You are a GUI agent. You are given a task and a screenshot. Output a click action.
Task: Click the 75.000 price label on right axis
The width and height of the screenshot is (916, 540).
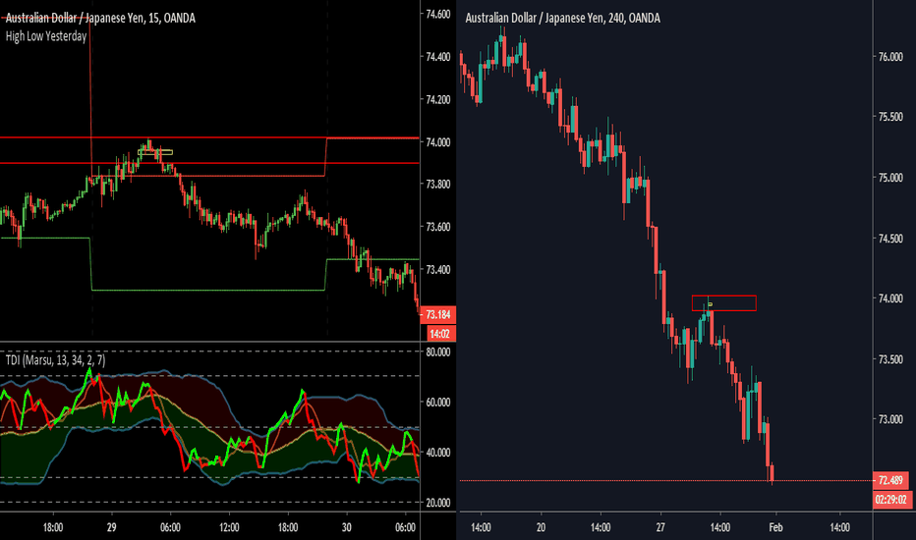click(x=890, y=178)
